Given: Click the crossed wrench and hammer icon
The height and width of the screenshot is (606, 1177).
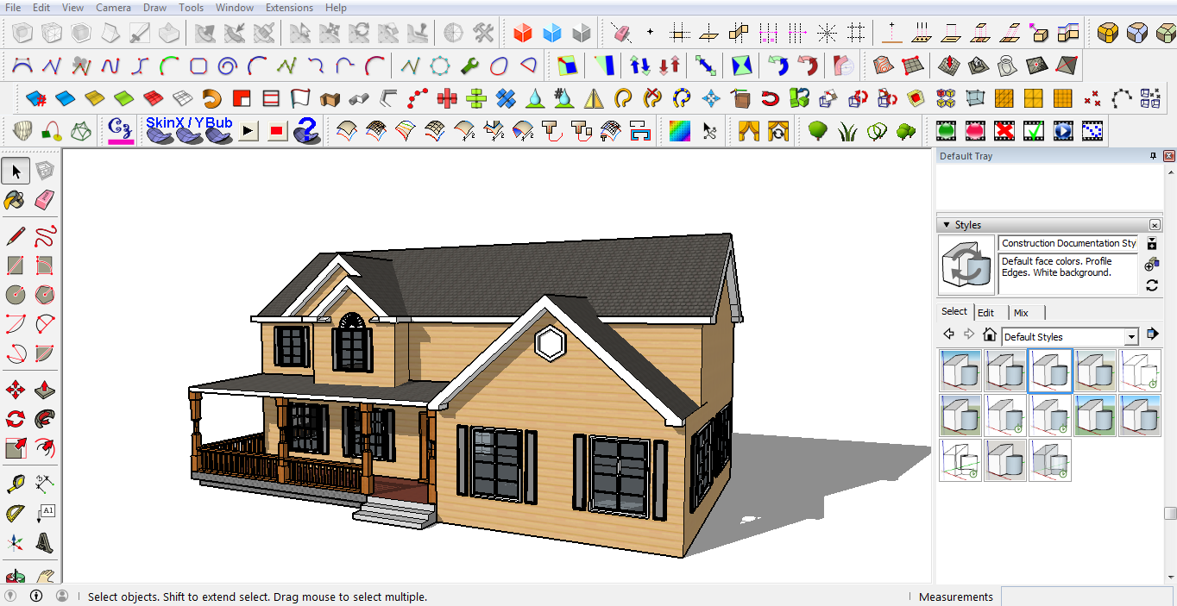Looking at the screenshot, I should [483, 34].
